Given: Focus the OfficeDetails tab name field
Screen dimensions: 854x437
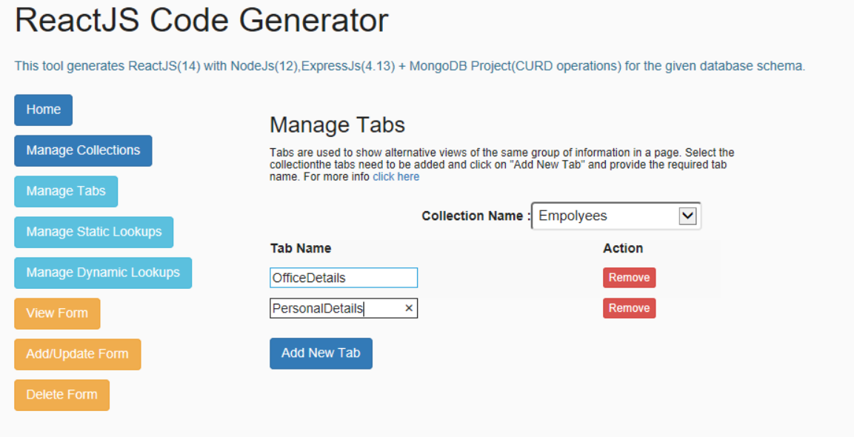Looking at the screenshot, I should pyautogui.click(x=344, y=277).
